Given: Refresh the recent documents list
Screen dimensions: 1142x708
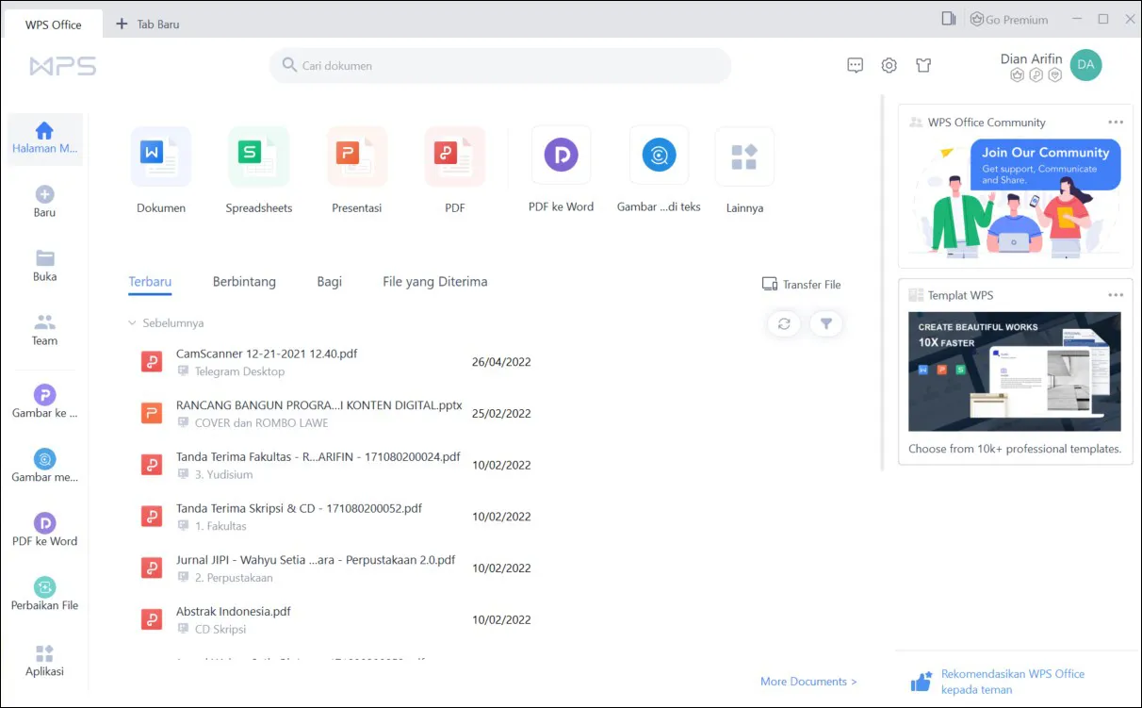Looking at the screenshot, I should tap(783, 323).
